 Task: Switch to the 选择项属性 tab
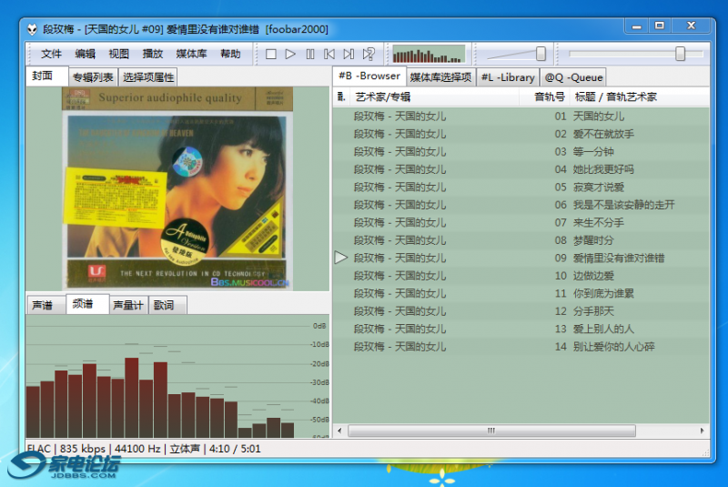click(x=149, y=77)
